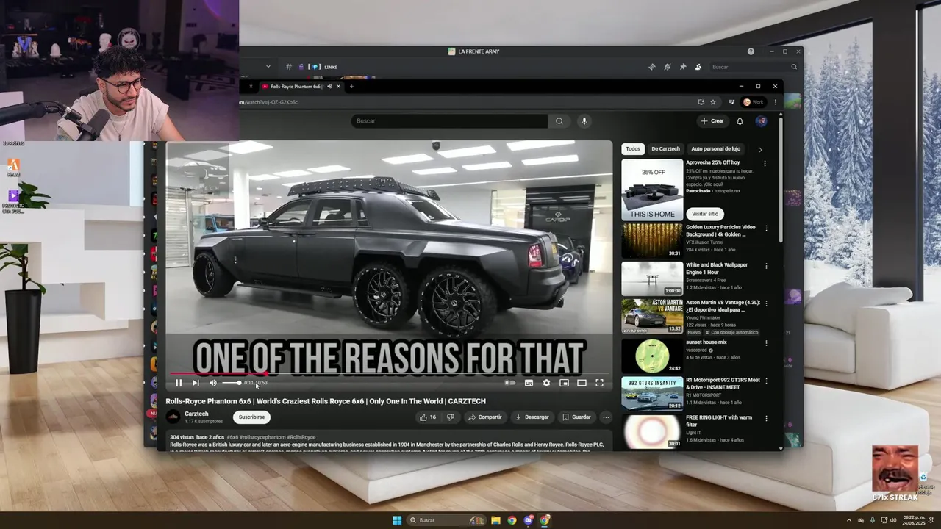The image size is (941, 529).
Task: Select the Todos filter chip
Action: pyautogui.click(x=633, y=149)
